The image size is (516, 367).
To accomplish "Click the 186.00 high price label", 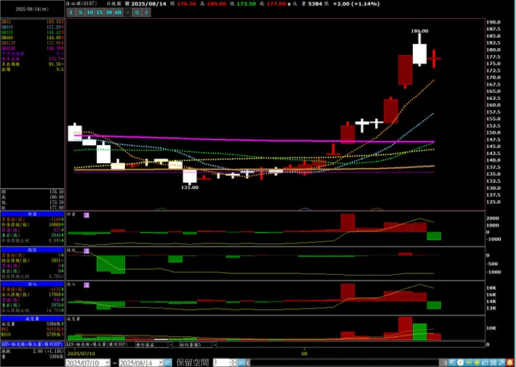I will pos(420,31).
